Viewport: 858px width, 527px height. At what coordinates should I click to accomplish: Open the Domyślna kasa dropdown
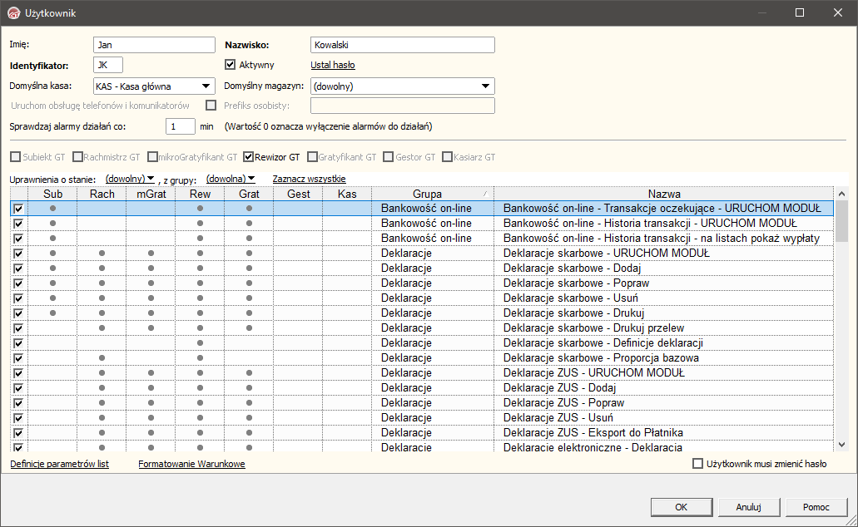[205, 86]
